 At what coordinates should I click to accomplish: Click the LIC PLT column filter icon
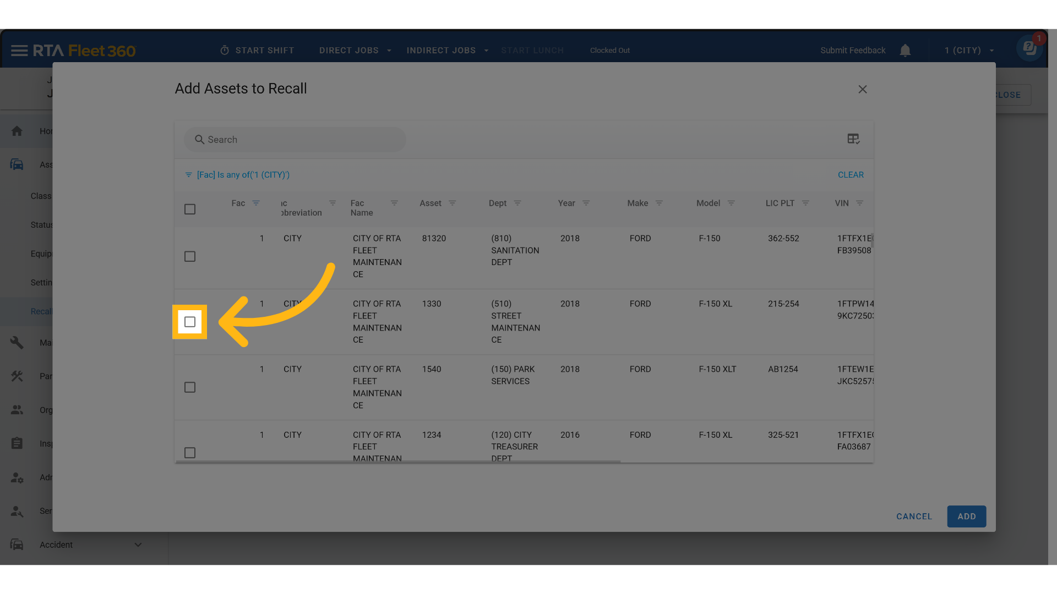pos(805,204)
